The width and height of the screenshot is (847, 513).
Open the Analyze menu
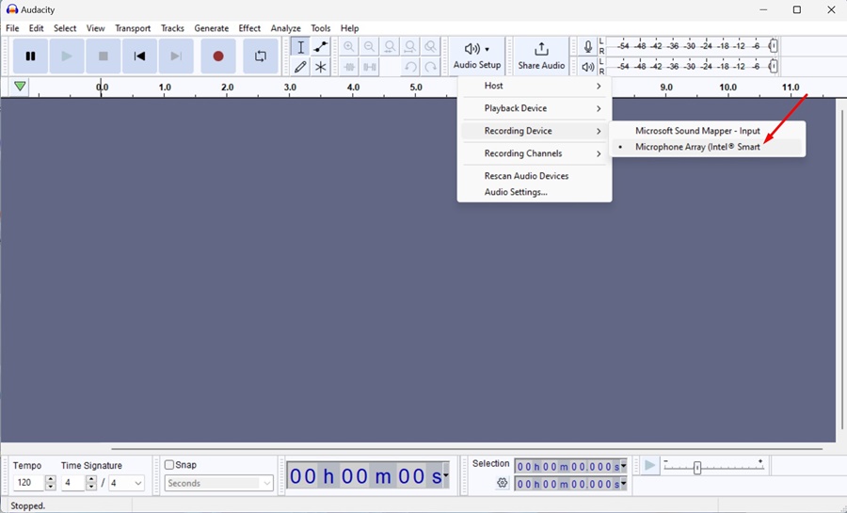(286, 28)
